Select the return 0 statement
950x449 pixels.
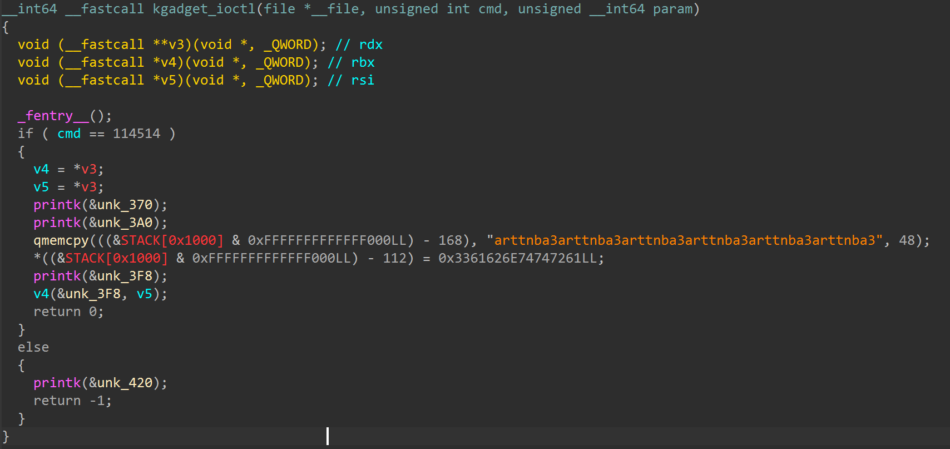point(68,312)
